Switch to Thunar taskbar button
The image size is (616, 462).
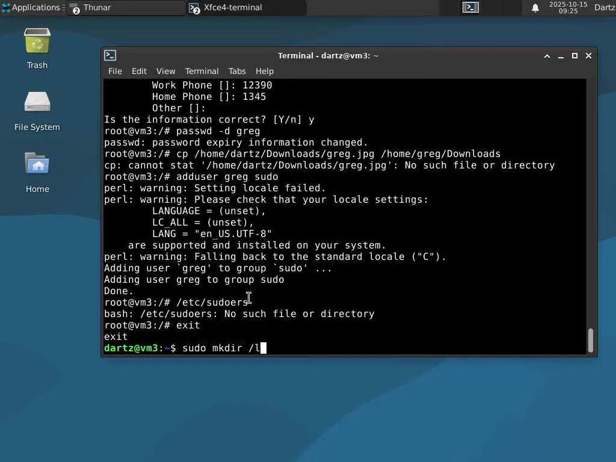point(125,7)
